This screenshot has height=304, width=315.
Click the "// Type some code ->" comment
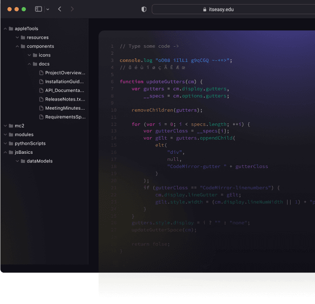[149, 46]
